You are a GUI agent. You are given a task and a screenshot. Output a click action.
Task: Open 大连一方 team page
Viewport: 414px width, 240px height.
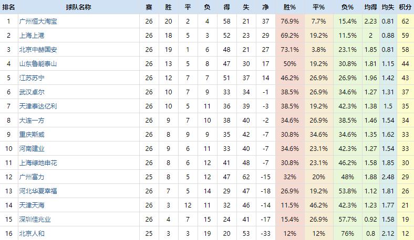coord(32,121)
